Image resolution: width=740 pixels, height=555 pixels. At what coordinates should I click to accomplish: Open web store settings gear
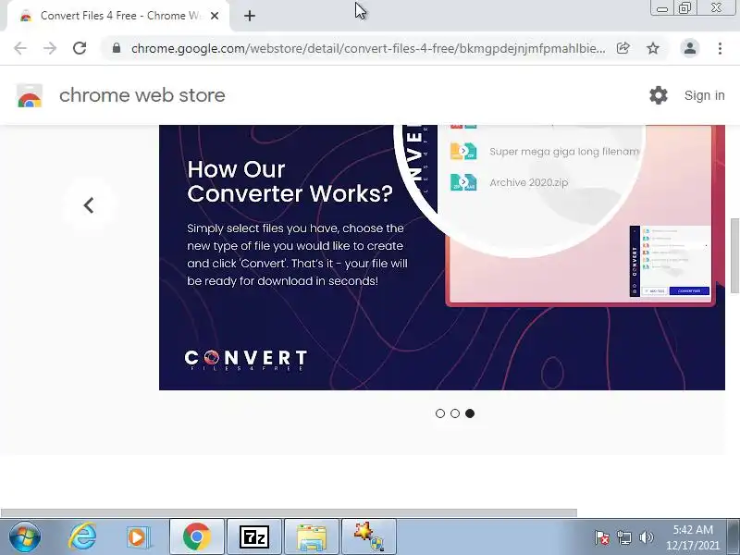pos(659,95)
